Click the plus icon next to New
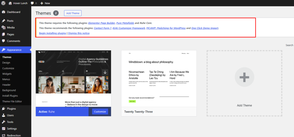Viewport: 294px width, 137px height. coord(42,3)
